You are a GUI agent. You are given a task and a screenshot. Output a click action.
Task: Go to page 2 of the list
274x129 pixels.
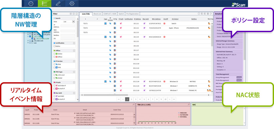pyautogui.click(x=131, y=99)
